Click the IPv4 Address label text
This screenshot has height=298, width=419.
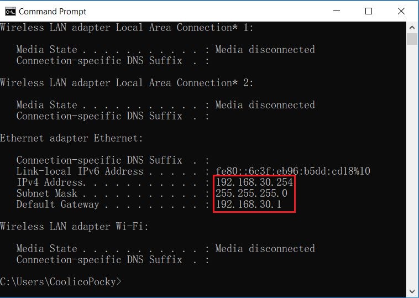click(x=51, y=182)
